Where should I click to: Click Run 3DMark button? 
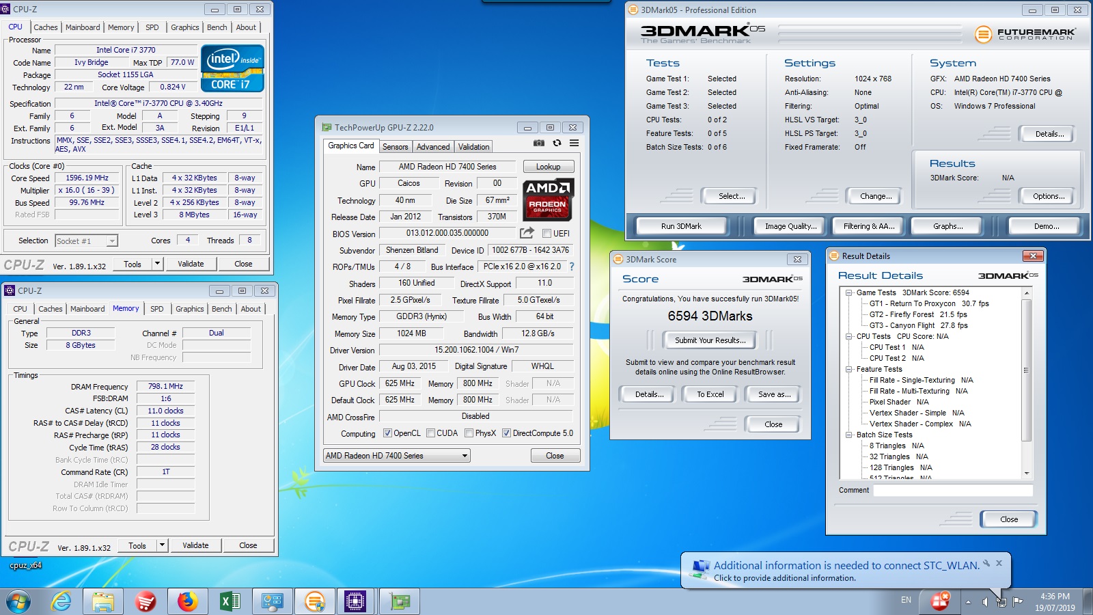coord(681,226)
